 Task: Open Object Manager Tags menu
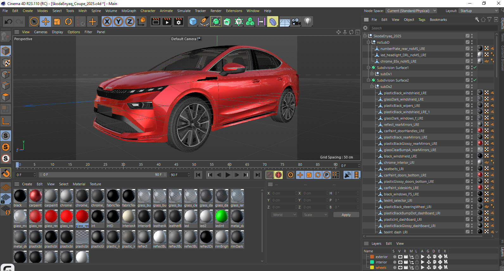pos(422,20)
